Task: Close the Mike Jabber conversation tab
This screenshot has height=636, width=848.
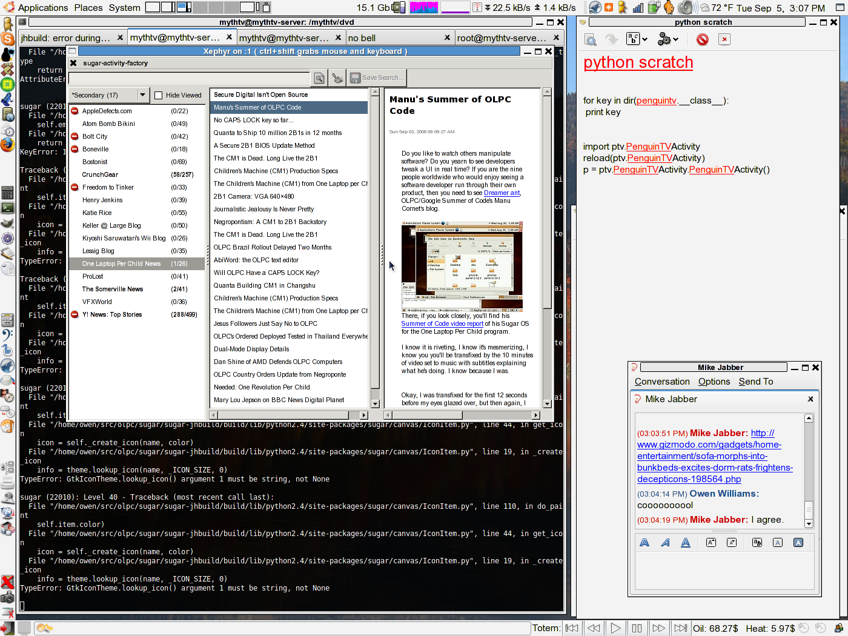Action: tap(810, 399)
